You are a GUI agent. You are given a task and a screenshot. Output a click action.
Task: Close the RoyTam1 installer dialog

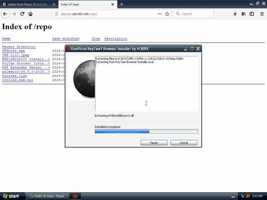198,49
